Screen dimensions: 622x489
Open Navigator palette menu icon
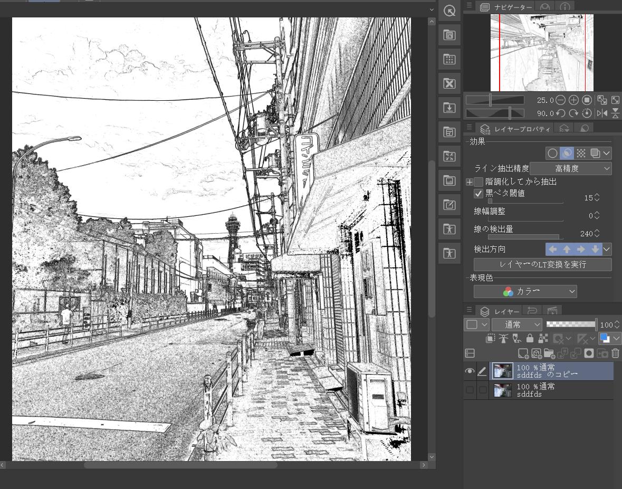(x=469, y=5)
